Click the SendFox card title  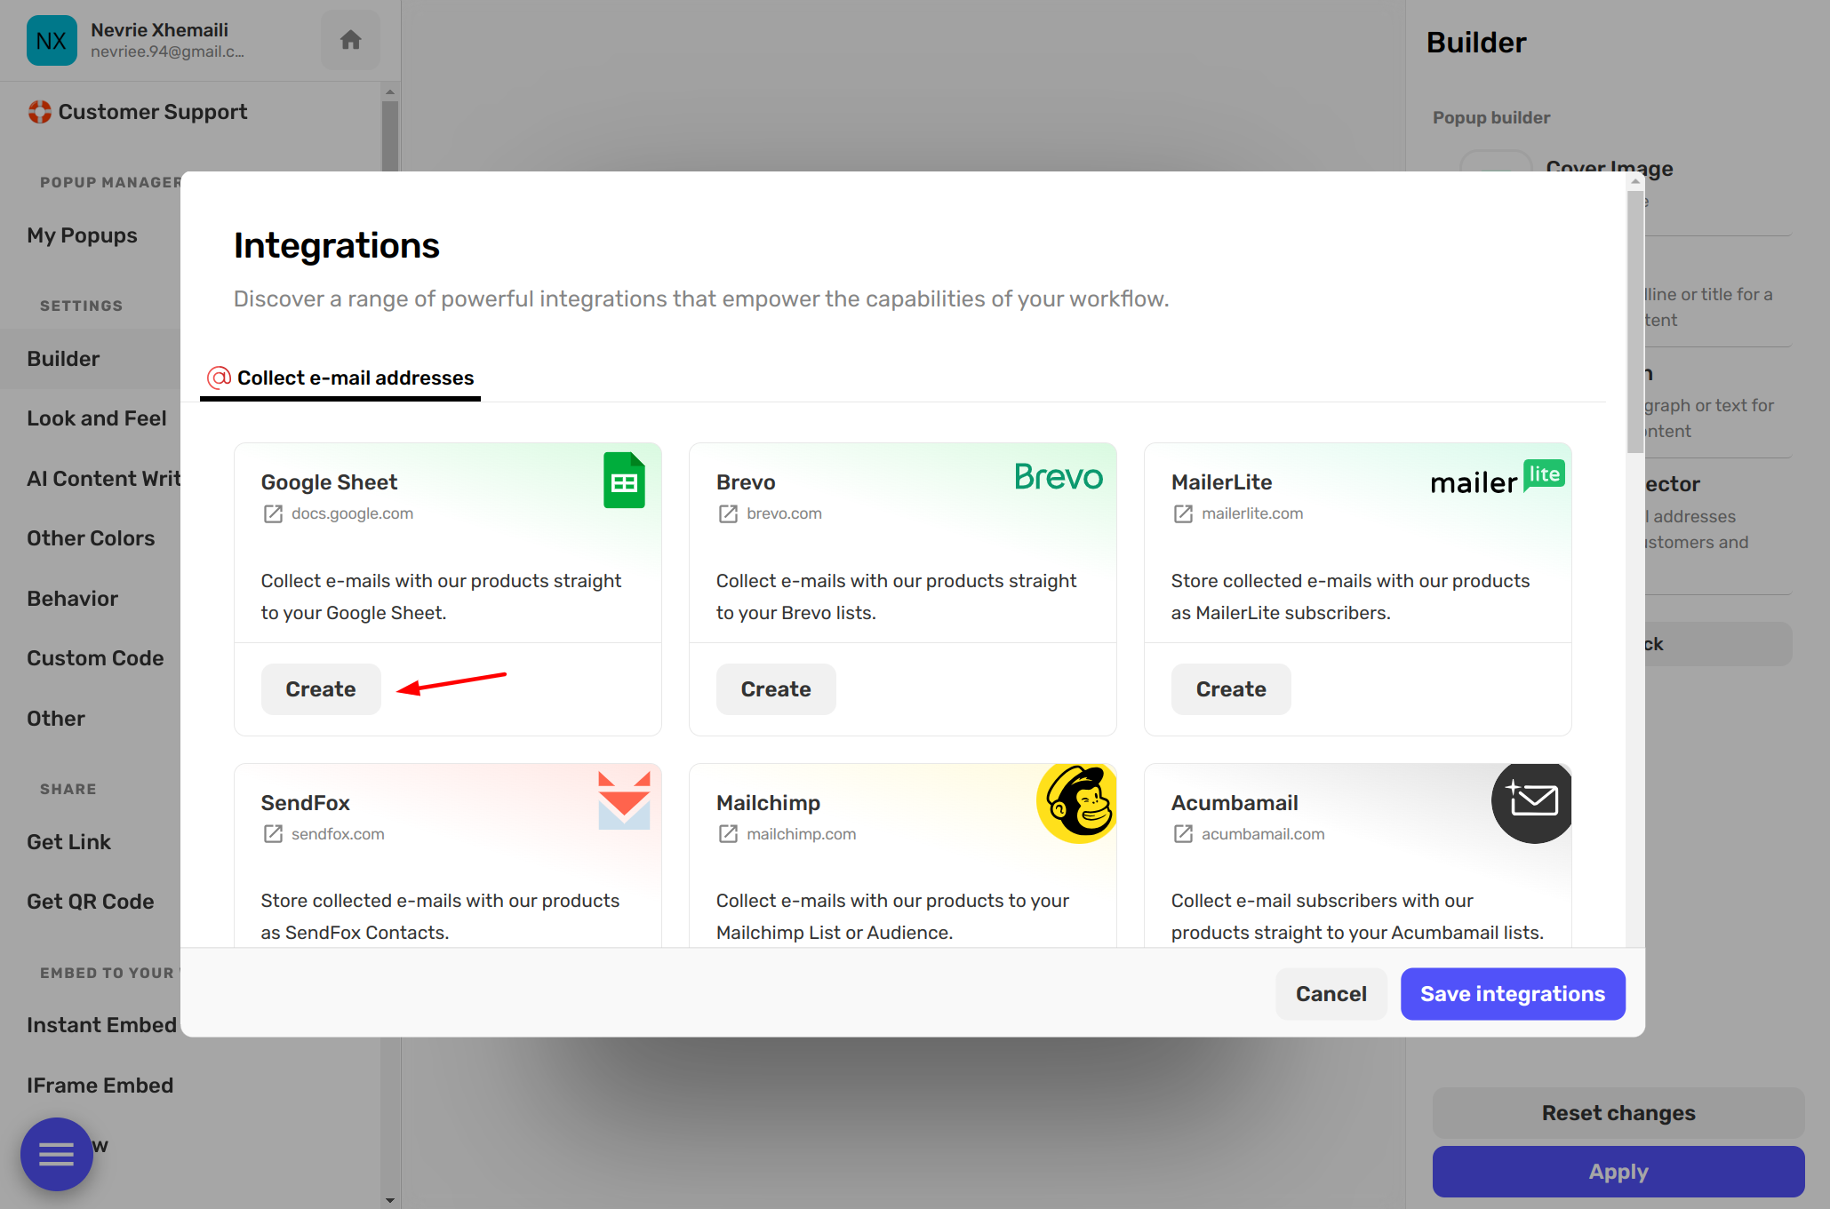pos(305,803)
